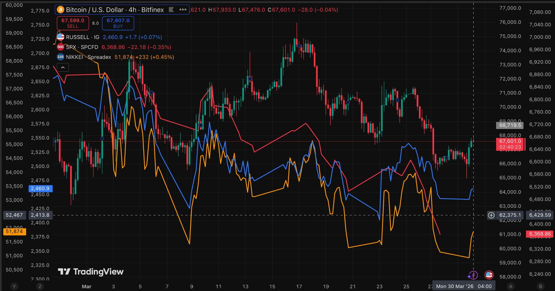Click the red Bitcoin price label 67,601.0
The image size is (555, 291).
click(510, 144)
